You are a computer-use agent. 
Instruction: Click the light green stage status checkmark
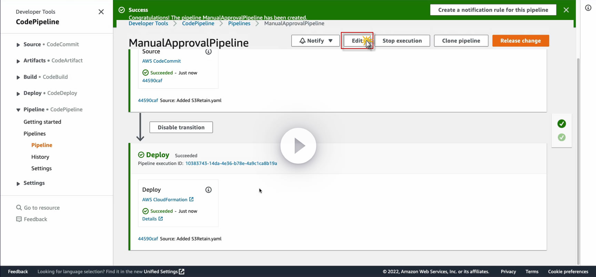562,137
